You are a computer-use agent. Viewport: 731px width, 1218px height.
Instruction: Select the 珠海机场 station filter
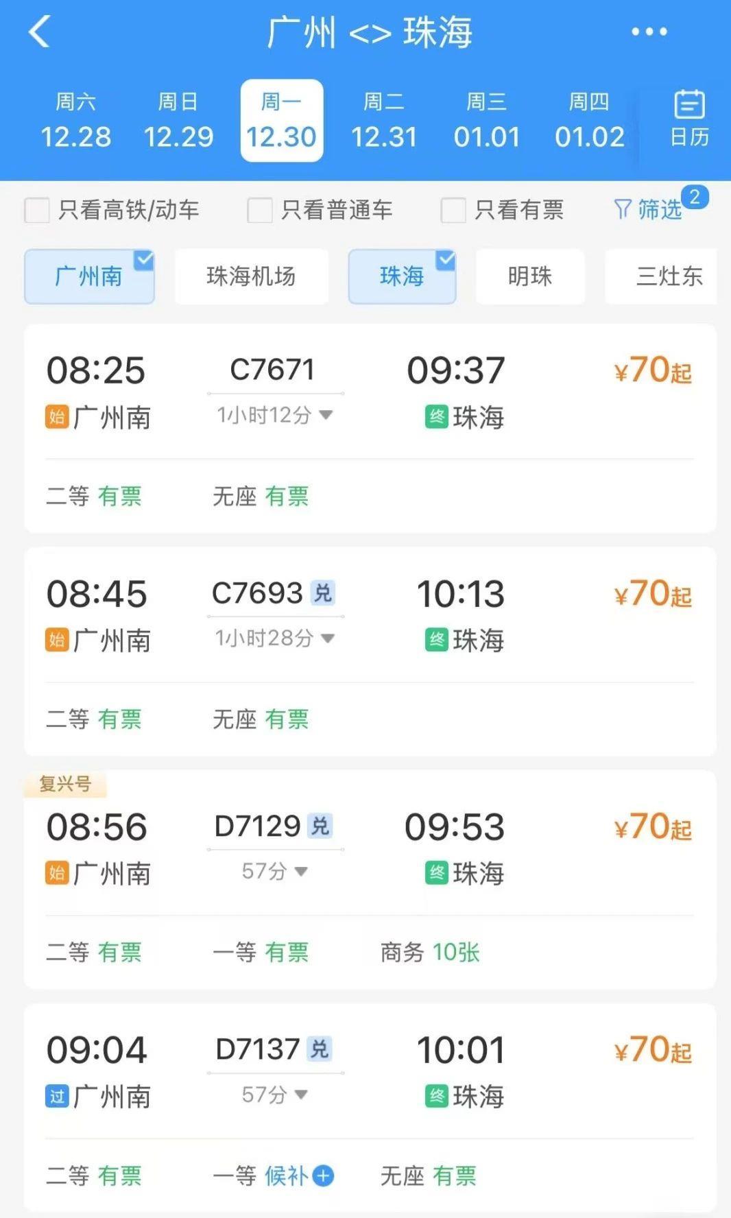(251, 276)
